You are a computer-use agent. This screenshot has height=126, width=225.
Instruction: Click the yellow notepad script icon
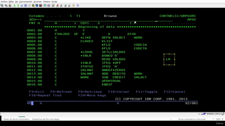click(73, 6)
